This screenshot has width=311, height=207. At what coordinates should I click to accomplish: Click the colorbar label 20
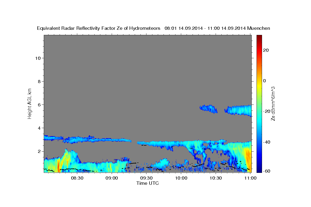pyautogui.click(x=266, y=50)
